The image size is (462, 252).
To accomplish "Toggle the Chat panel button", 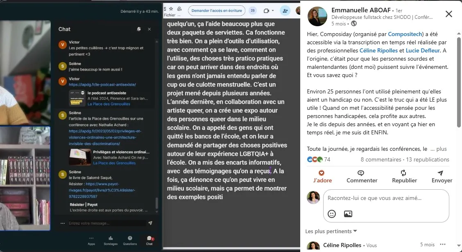I will (149, 241).
